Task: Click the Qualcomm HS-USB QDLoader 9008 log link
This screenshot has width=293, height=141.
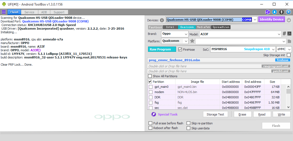Action: coord(55,21)
